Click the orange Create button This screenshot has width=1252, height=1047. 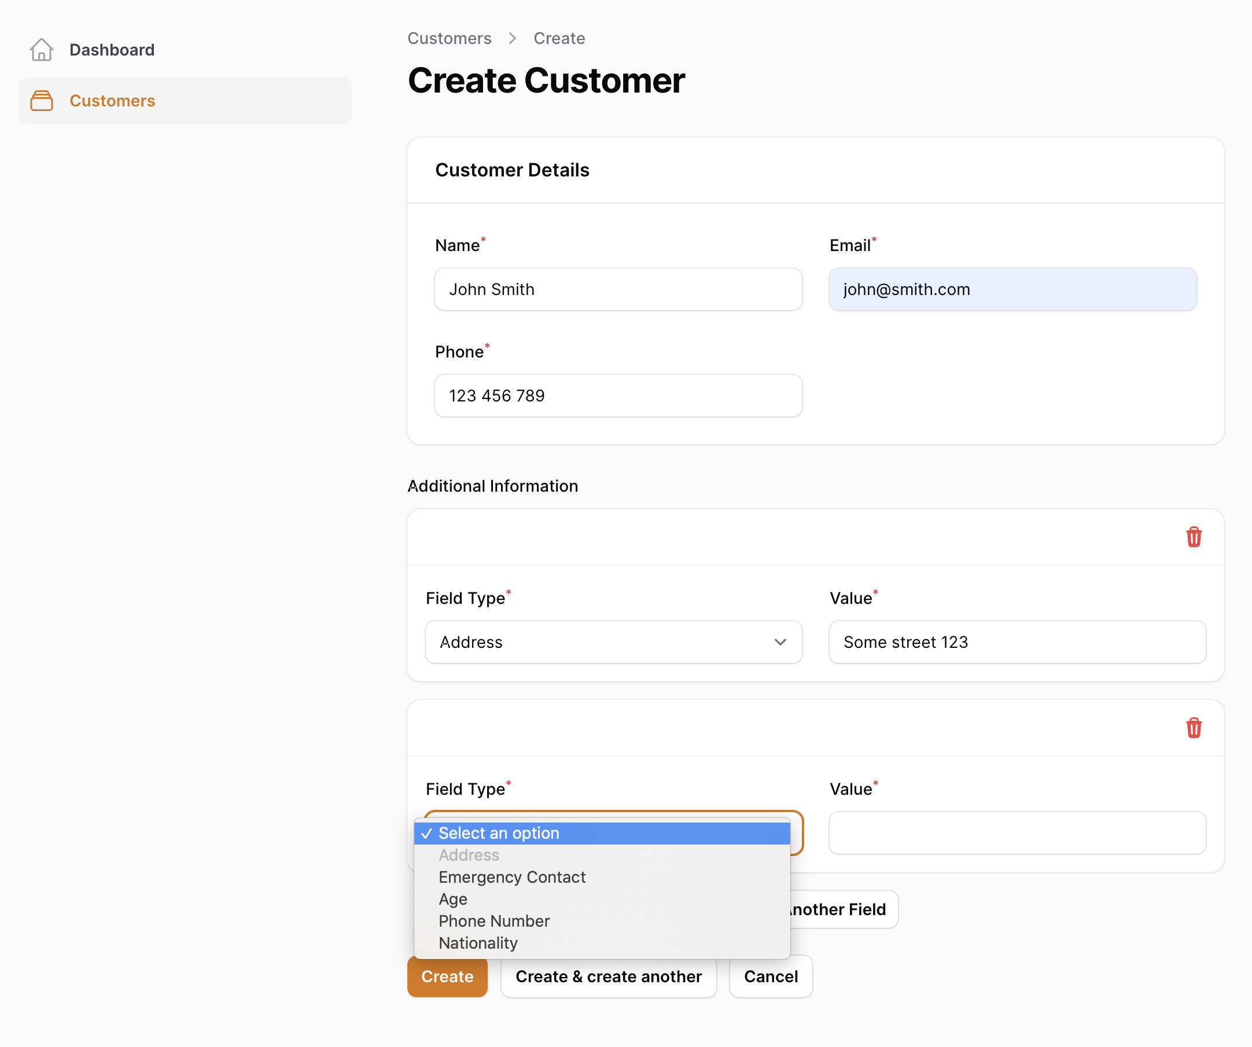(x=447, y=976)
